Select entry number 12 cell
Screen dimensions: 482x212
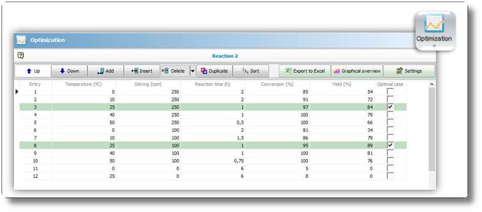pyautogui.click(x=35, y=176)
